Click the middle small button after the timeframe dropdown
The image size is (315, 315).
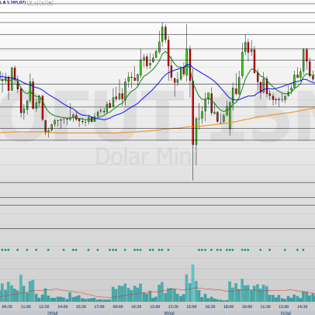[x=43, y=2]
